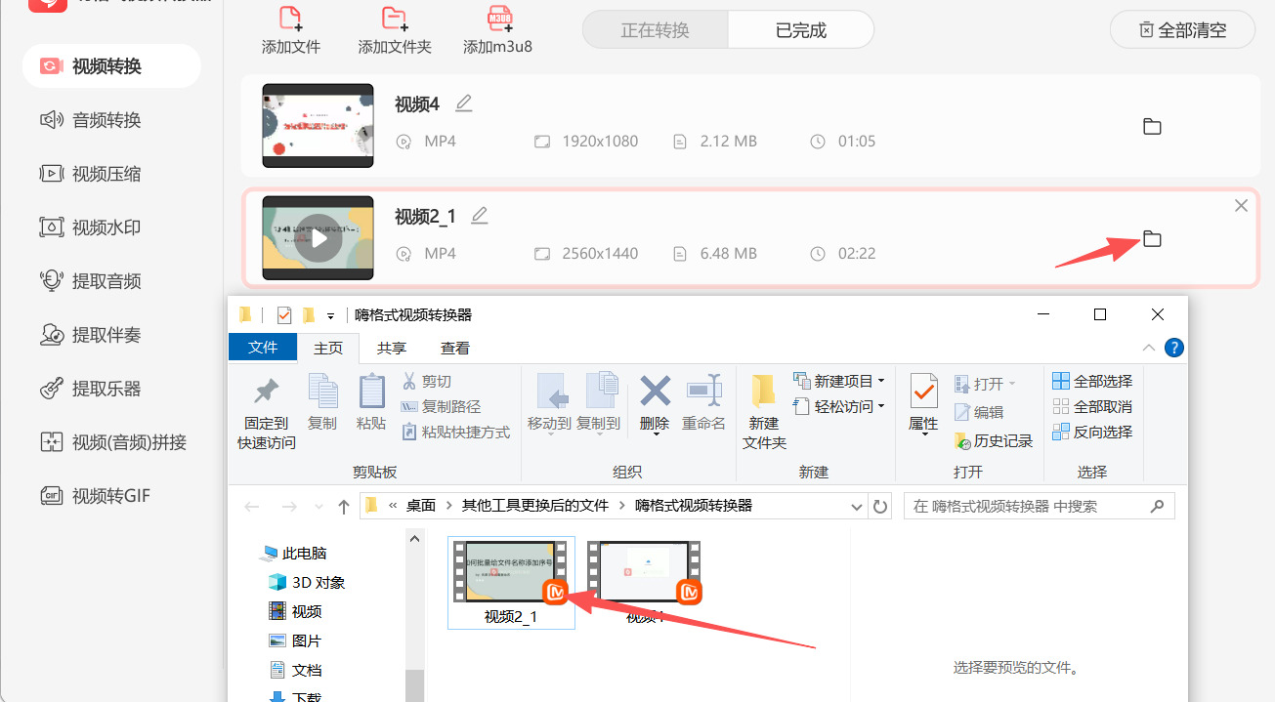Viewport: 1275px width, 702px height.
Task: Click the 重命名 rename icon
Action: click(x=703, y=391)
